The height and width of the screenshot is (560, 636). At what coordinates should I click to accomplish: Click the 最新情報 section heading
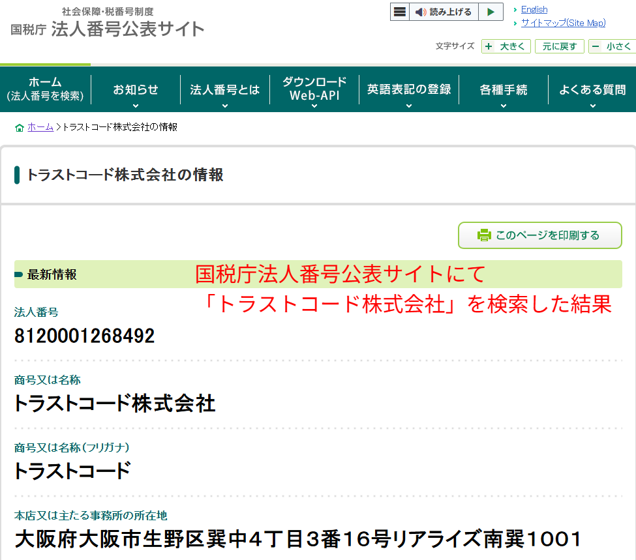click(52, 274)
